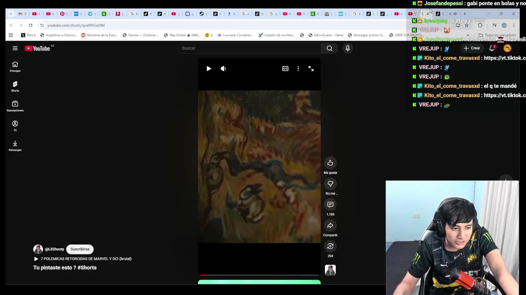Go to the YouTube home logo

coord(37,48)
